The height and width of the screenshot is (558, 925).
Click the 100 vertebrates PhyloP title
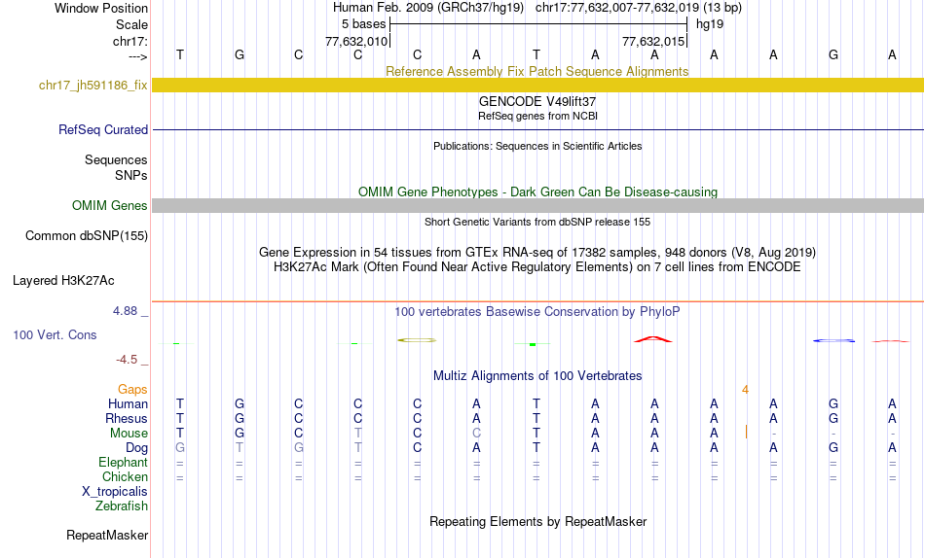coord(537,312)
